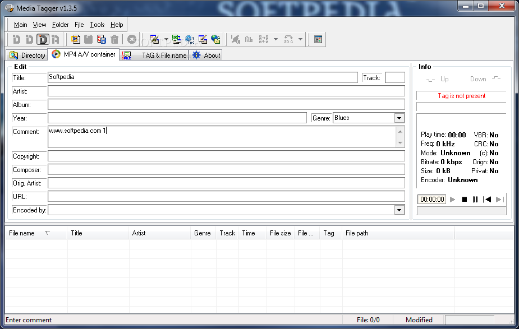Viewport: 519px width, 329px height.
Task: Open dropdown arrow beside lightning picture icon
Action: [x=166, y=39]
